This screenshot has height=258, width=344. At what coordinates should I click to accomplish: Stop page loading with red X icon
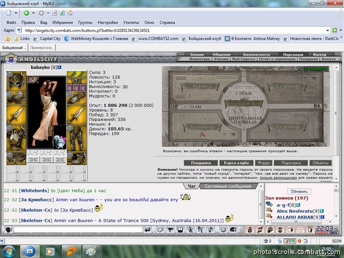(54, 13)
